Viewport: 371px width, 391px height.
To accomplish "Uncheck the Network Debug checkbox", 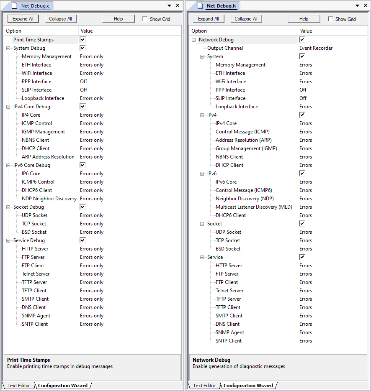I will tap(302, 40).
